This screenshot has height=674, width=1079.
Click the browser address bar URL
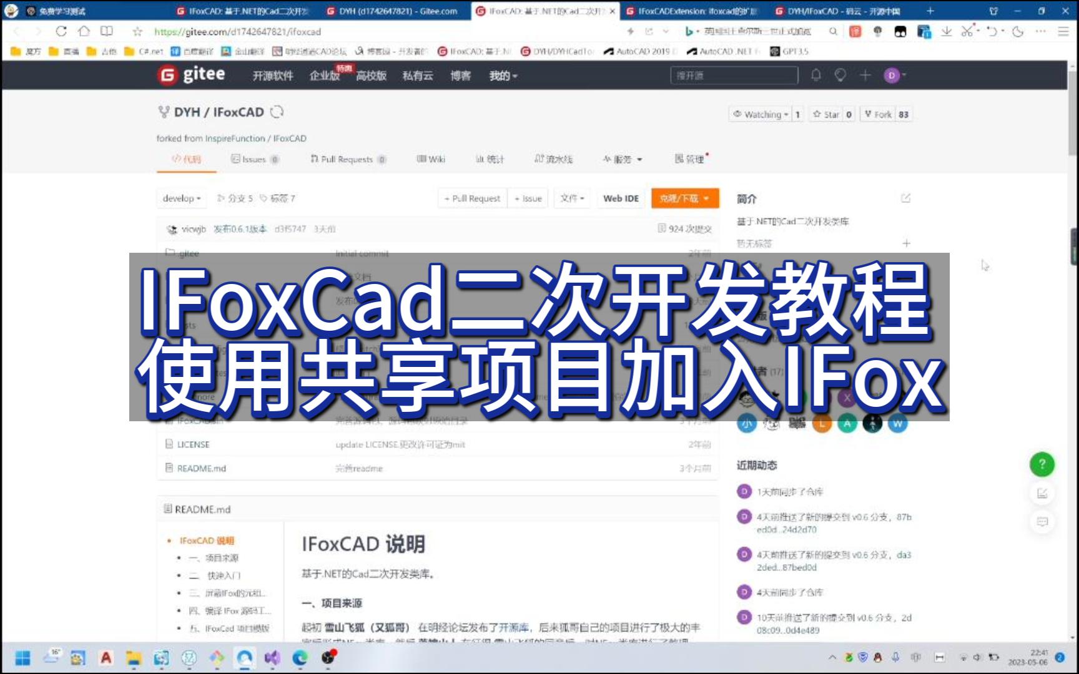[x=237, y=31]
